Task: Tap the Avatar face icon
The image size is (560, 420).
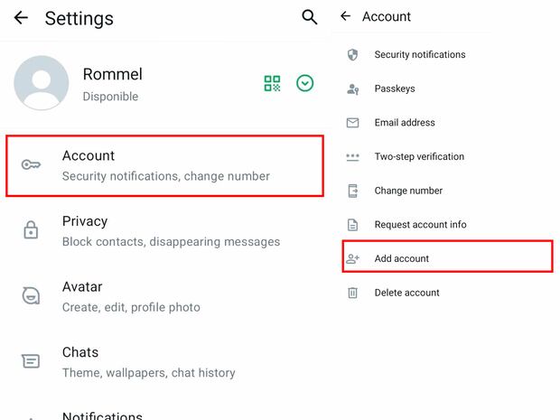Action: pos(31,296)
